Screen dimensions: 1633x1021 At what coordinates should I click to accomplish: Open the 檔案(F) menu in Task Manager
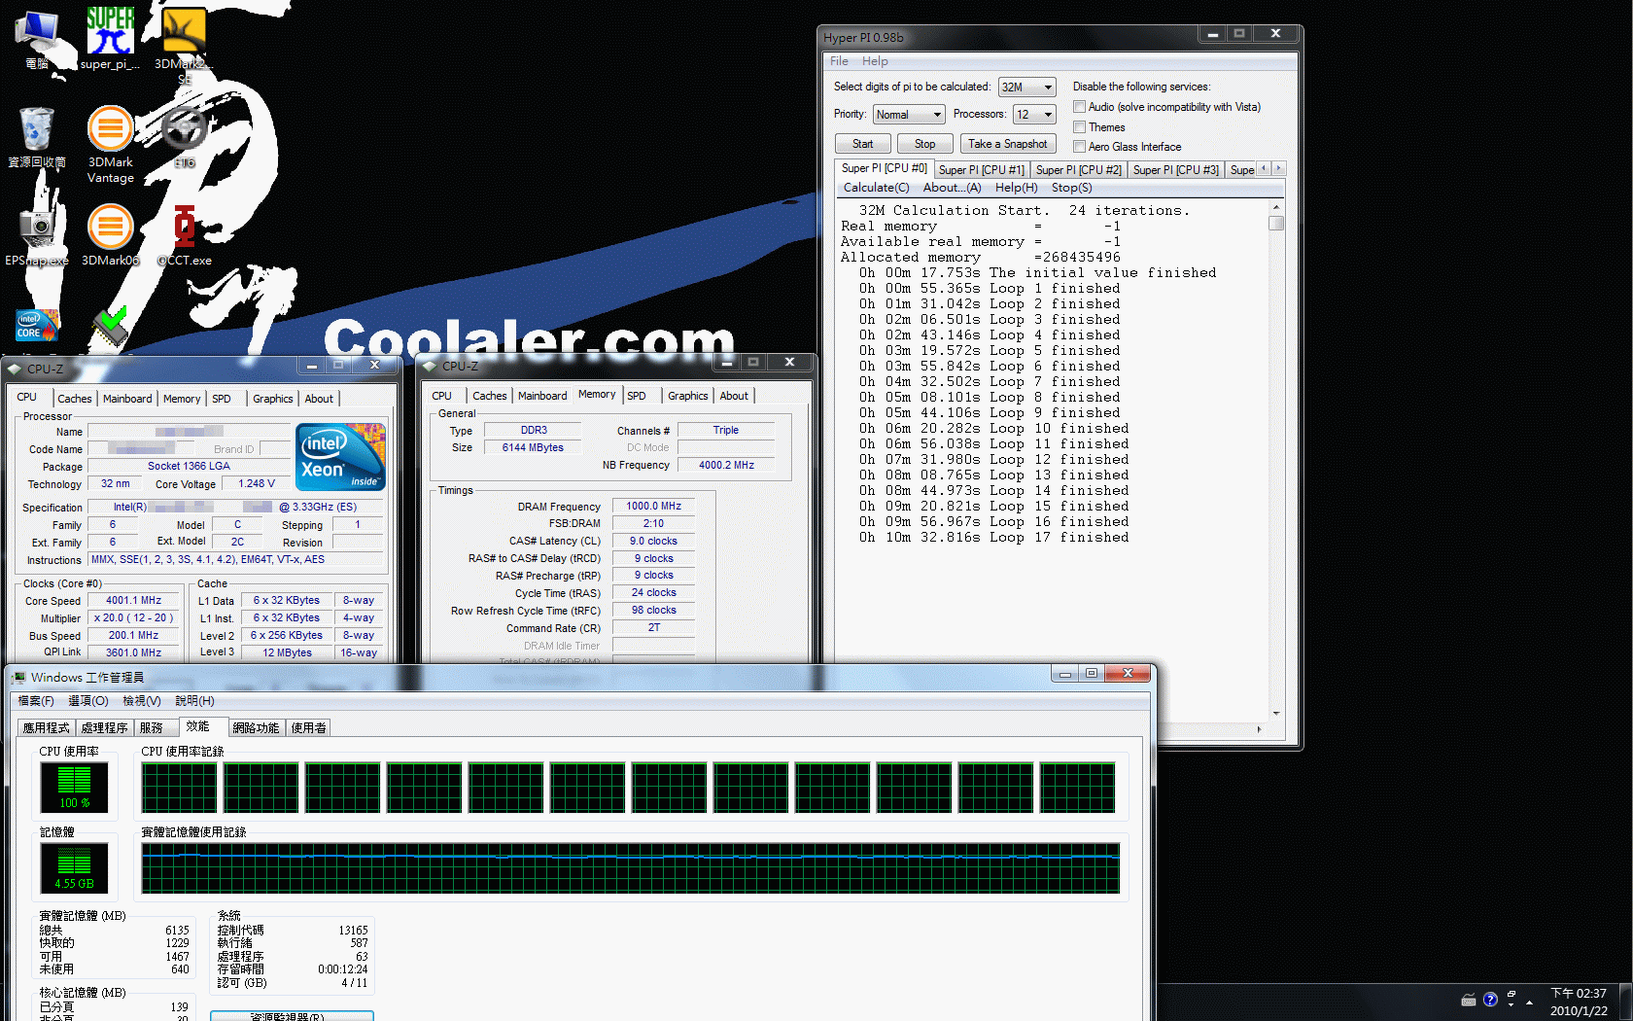[36, 701]
